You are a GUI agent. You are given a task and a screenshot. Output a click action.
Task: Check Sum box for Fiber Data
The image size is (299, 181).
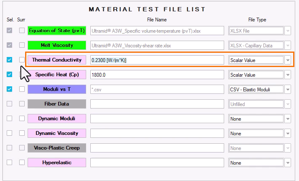click(x=22, y=104)
